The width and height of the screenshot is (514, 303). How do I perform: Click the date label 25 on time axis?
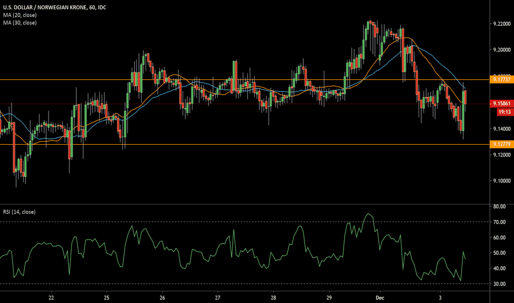(106, 297)
